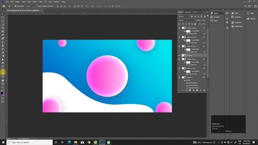Select the Dodge tool
The height and width of the screenshot is (145, 258).
3,63
